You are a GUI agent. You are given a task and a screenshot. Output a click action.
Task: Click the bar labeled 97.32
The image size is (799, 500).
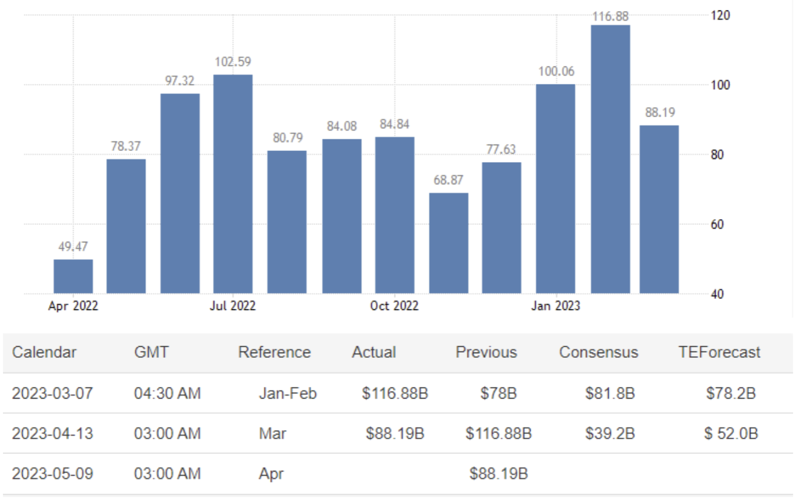(x=180, y=193)
